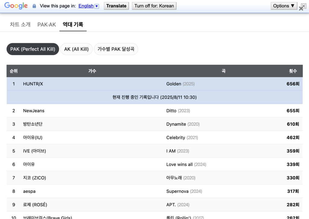Show 가수별 PAK 달성곡 list
Viewport: 309px width, 219px height.
(116, 49)
